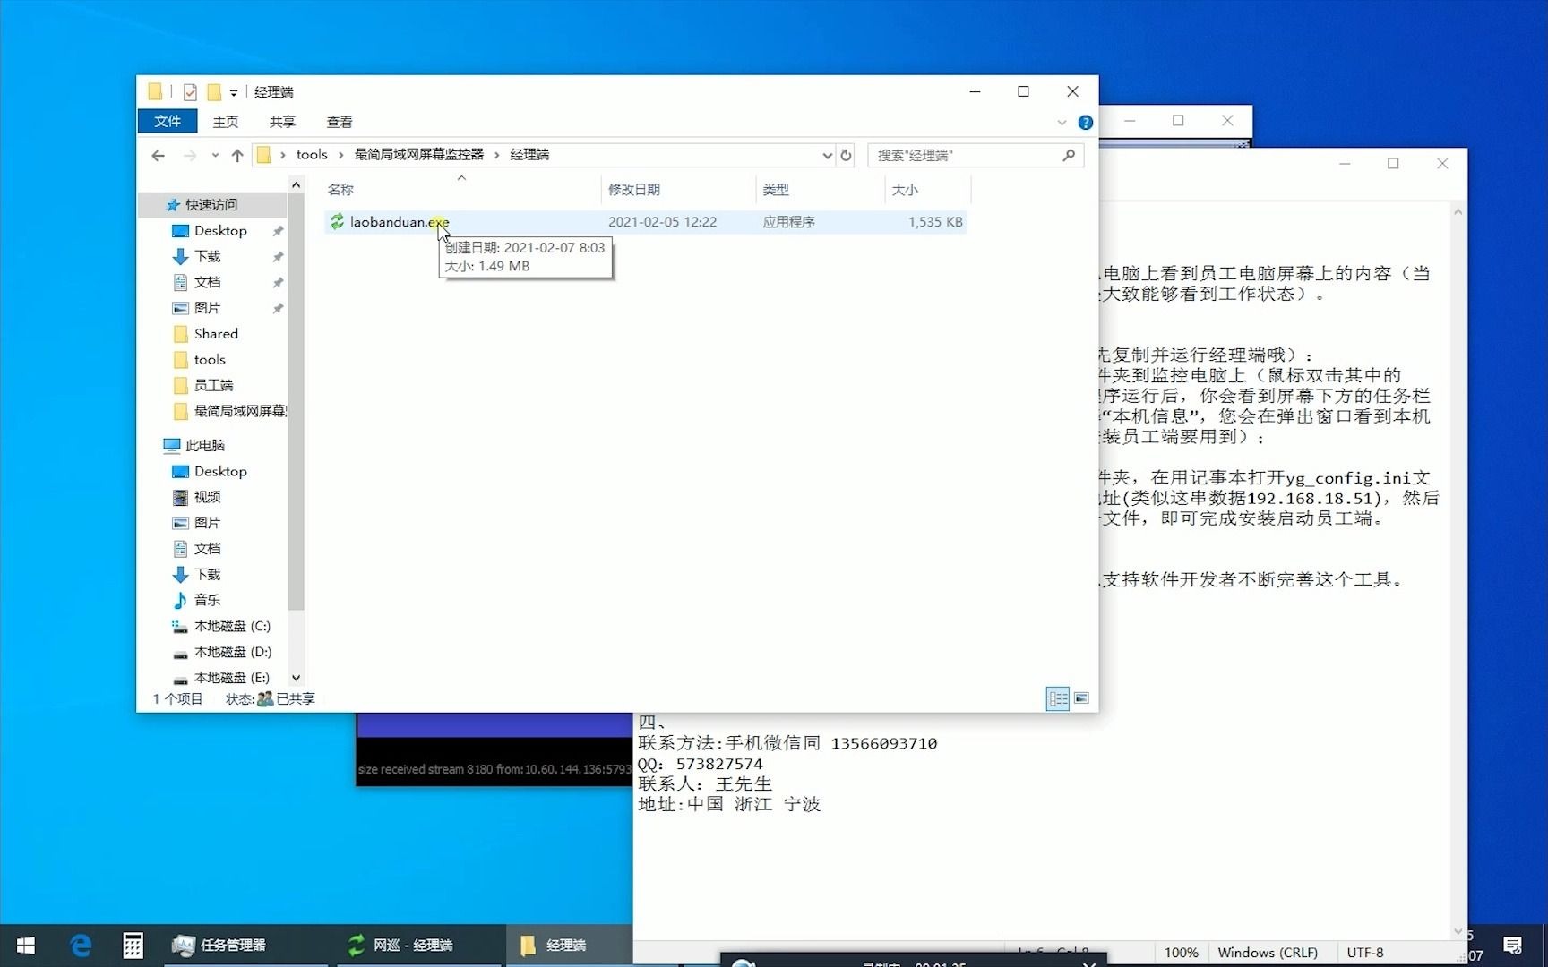Expand the ribbon with the chevron
Image resolution: width=1548 pixels, height=967 pixels.
point(1062,123)
